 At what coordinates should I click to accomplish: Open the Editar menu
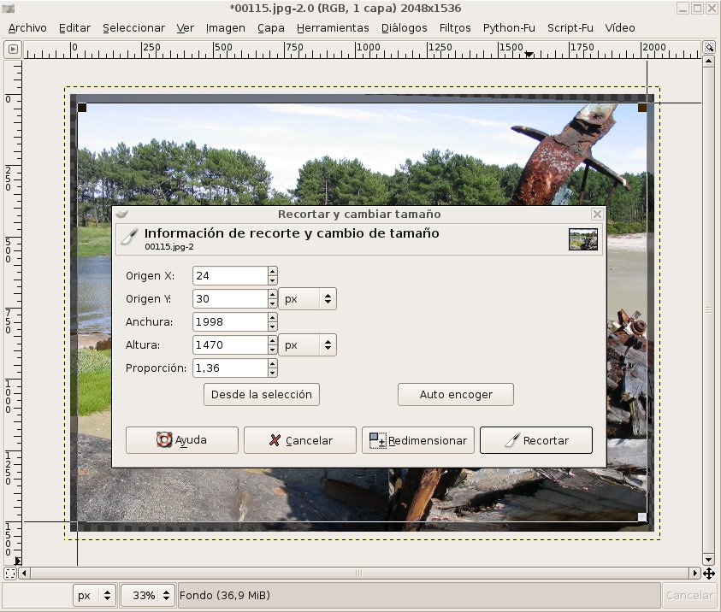coord(74,28)
